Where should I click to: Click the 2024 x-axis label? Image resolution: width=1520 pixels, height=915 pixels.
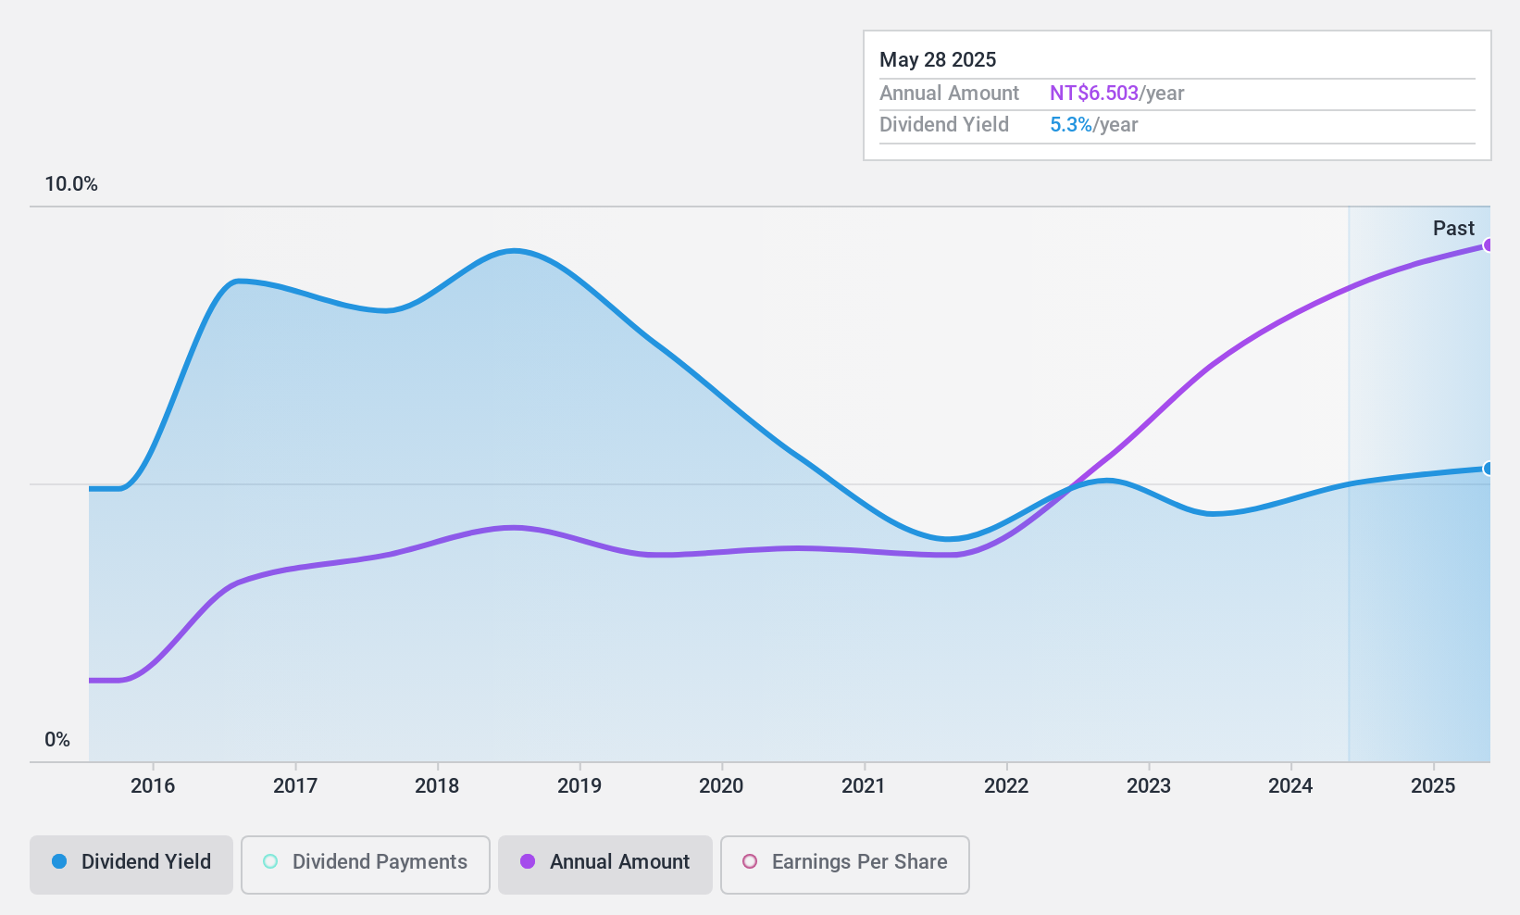1290,786
